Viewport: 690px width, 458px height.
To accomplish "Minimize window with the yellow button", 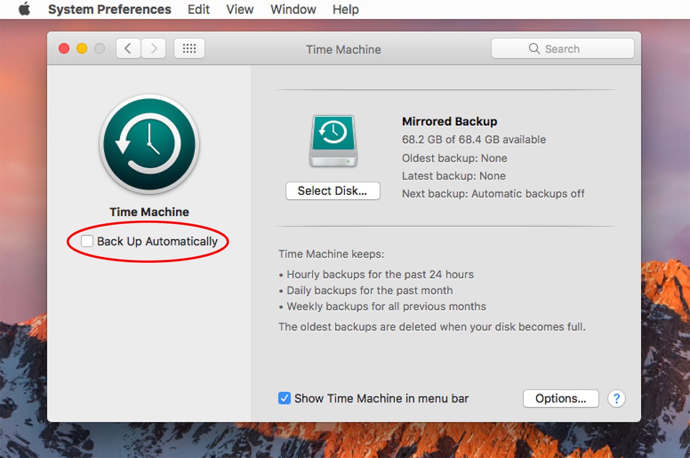I will click(x=81, y=49).
